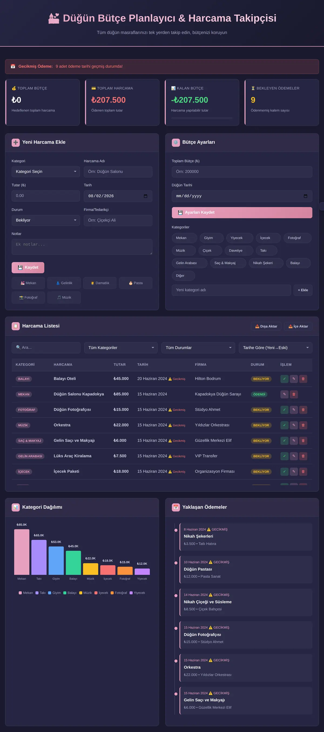Open calendar picker in expense Tarih field
The height and width of the screenshot is (732, 324).
(145, 196)
